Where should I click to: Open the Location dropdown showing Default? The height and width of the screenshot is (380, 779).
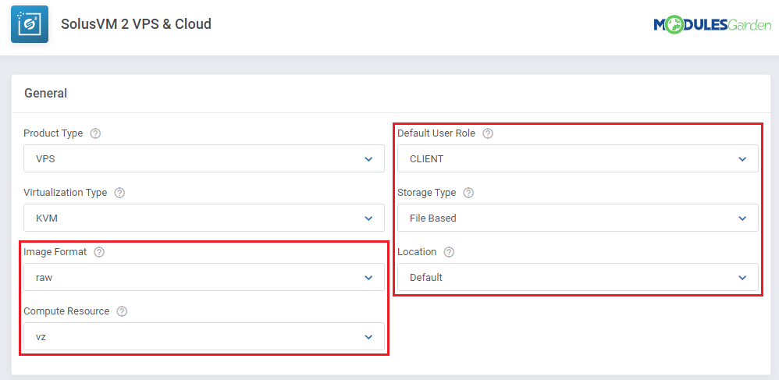click(x=578, y=277)
